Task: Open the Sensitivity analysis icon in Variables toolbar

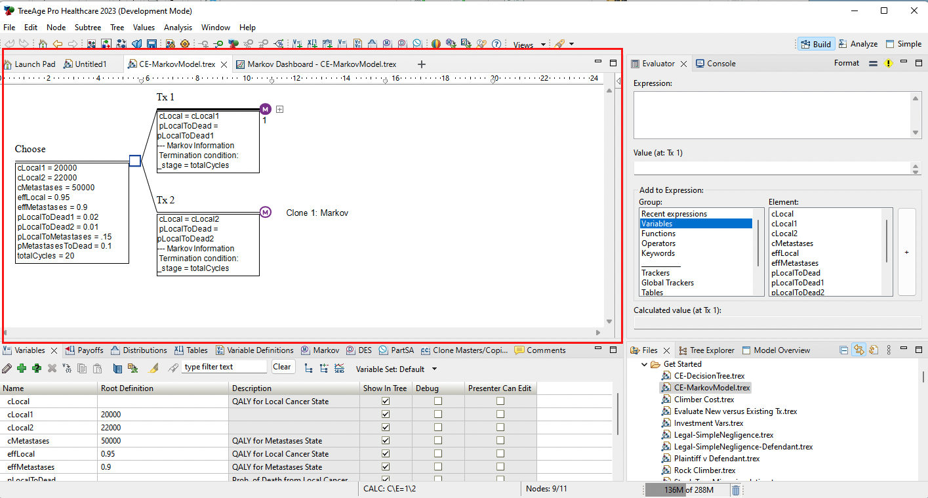Action: coord(340,368)
